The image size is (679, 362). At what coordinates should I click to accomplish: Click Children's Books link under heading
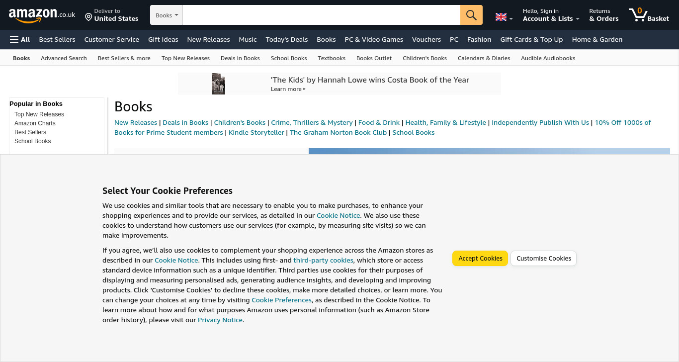tap(240, 122)
